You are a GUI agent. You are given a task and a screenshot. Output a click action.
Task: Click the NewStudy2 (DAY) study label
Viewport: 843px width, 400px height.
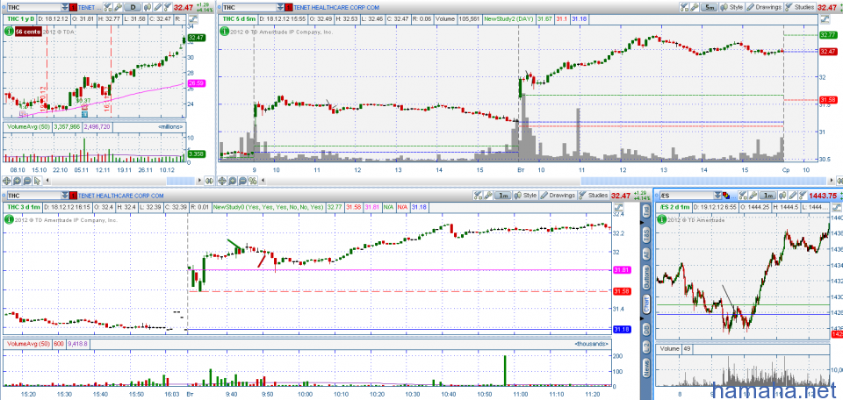tap(508, 18)
